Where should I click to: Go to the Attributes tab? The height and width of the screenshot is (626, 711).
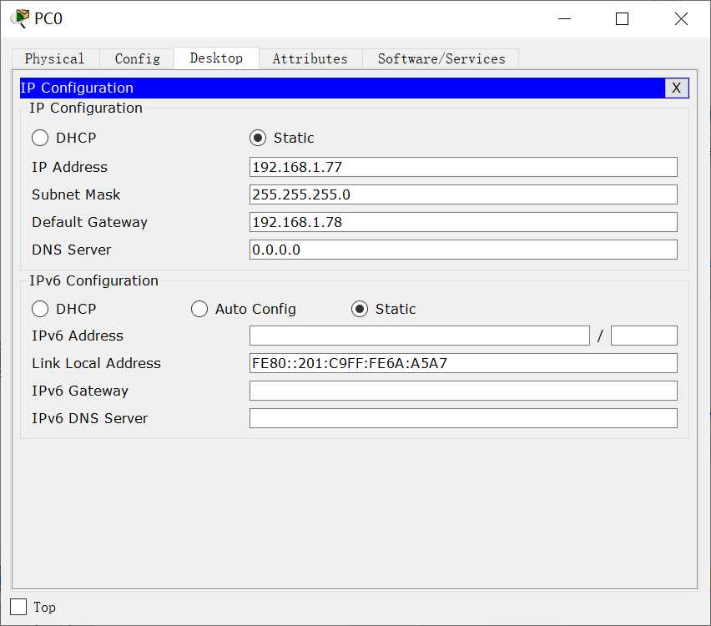[310, 58]
